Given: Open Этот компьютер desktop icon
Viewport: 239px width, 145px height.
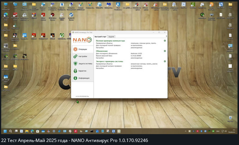Looking at the screenshot, I should pyautogui.click(x=6, y=6).
